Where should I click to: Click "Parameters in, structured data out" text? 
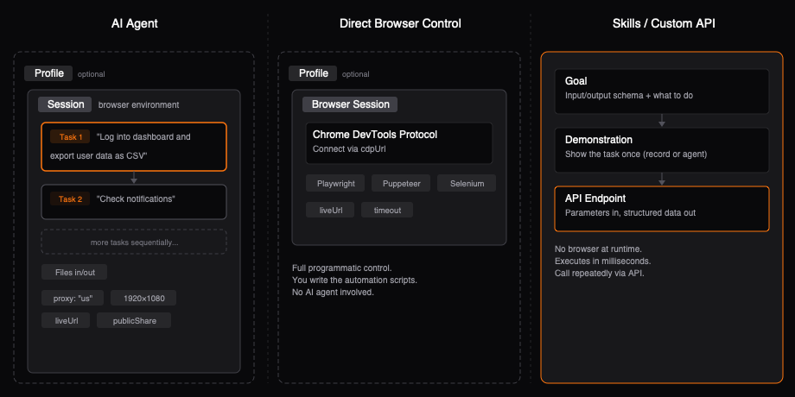tap(630, 212)
